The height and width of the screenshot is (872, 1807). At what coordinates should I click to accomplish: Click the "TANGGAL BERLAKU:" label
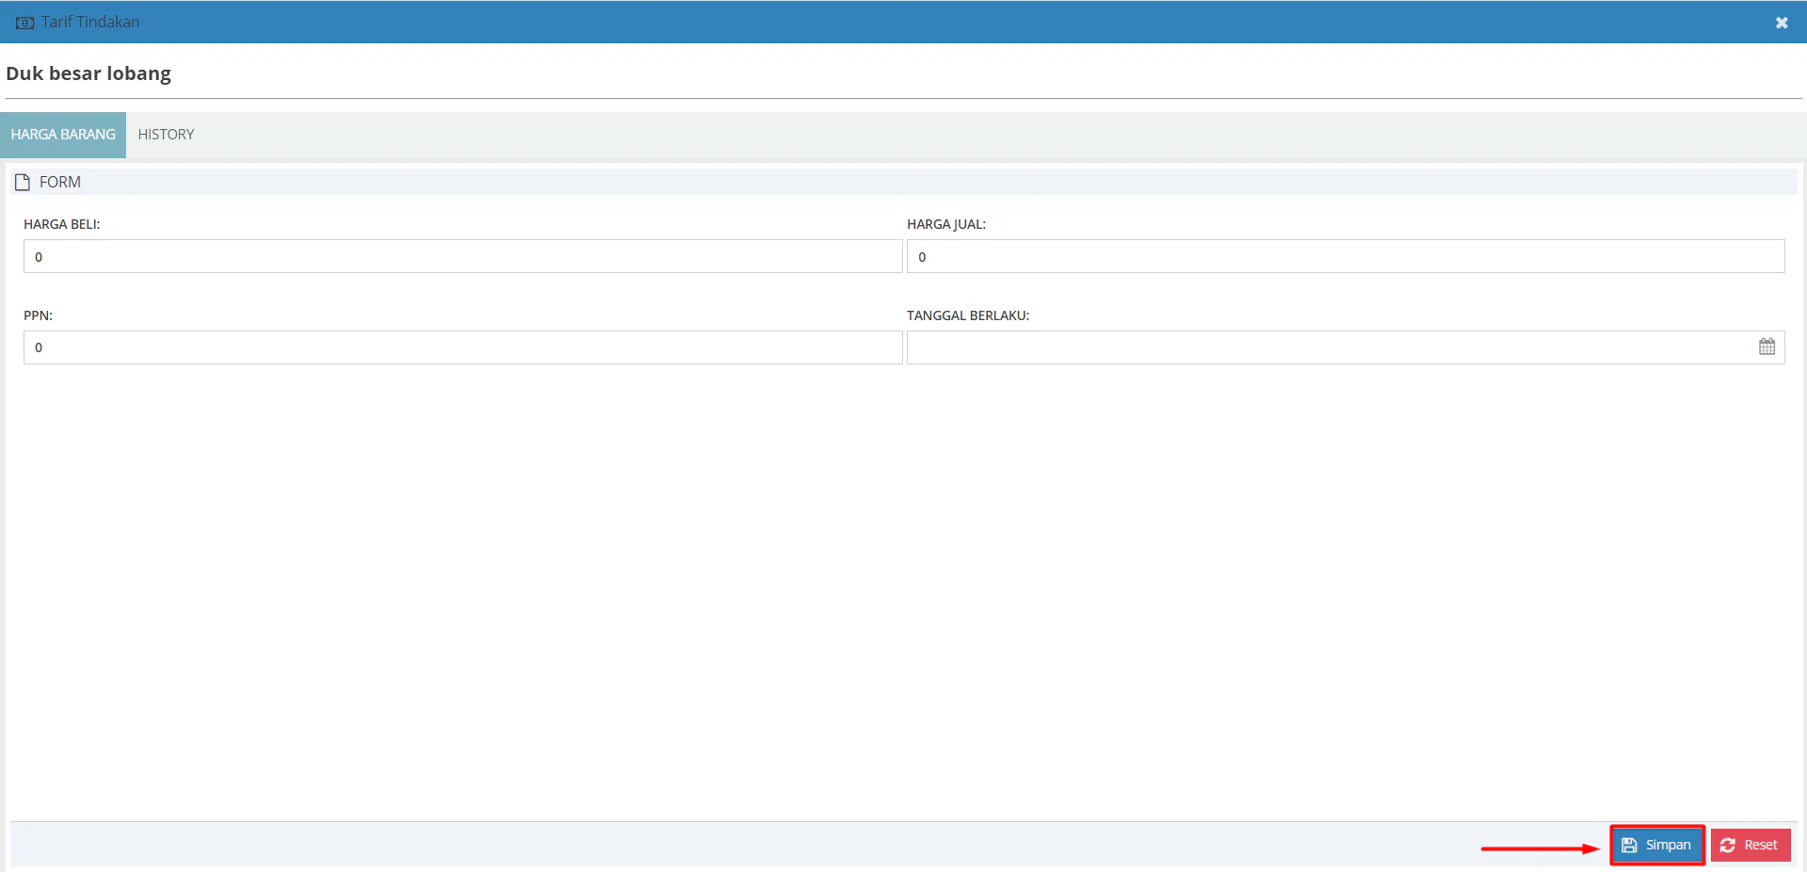point(968,315)
